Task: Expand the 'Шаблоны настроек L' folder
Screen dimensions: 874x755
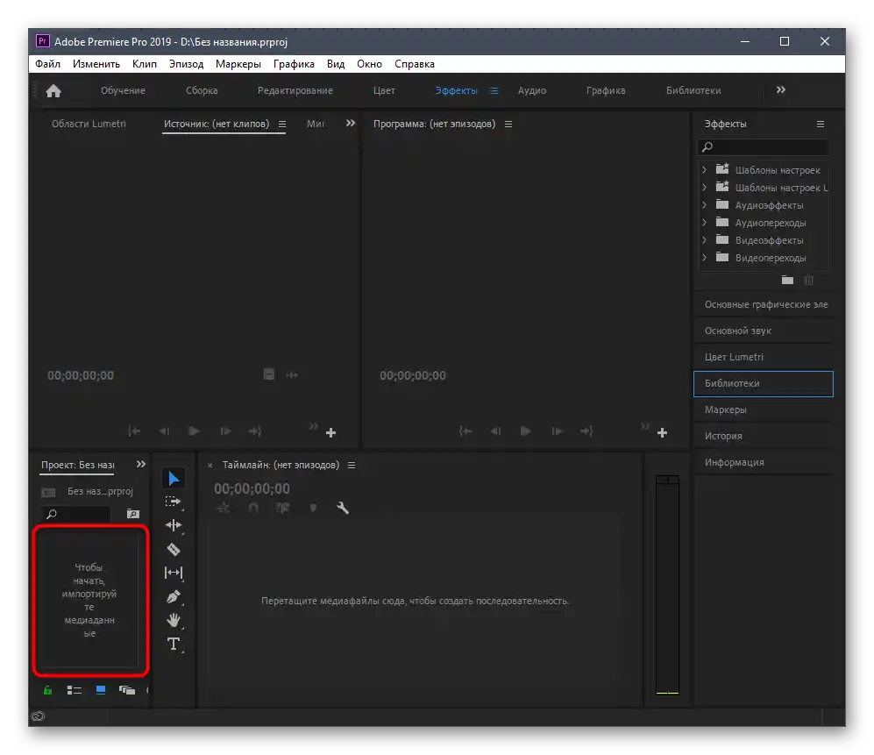Action: click(704, 188)
